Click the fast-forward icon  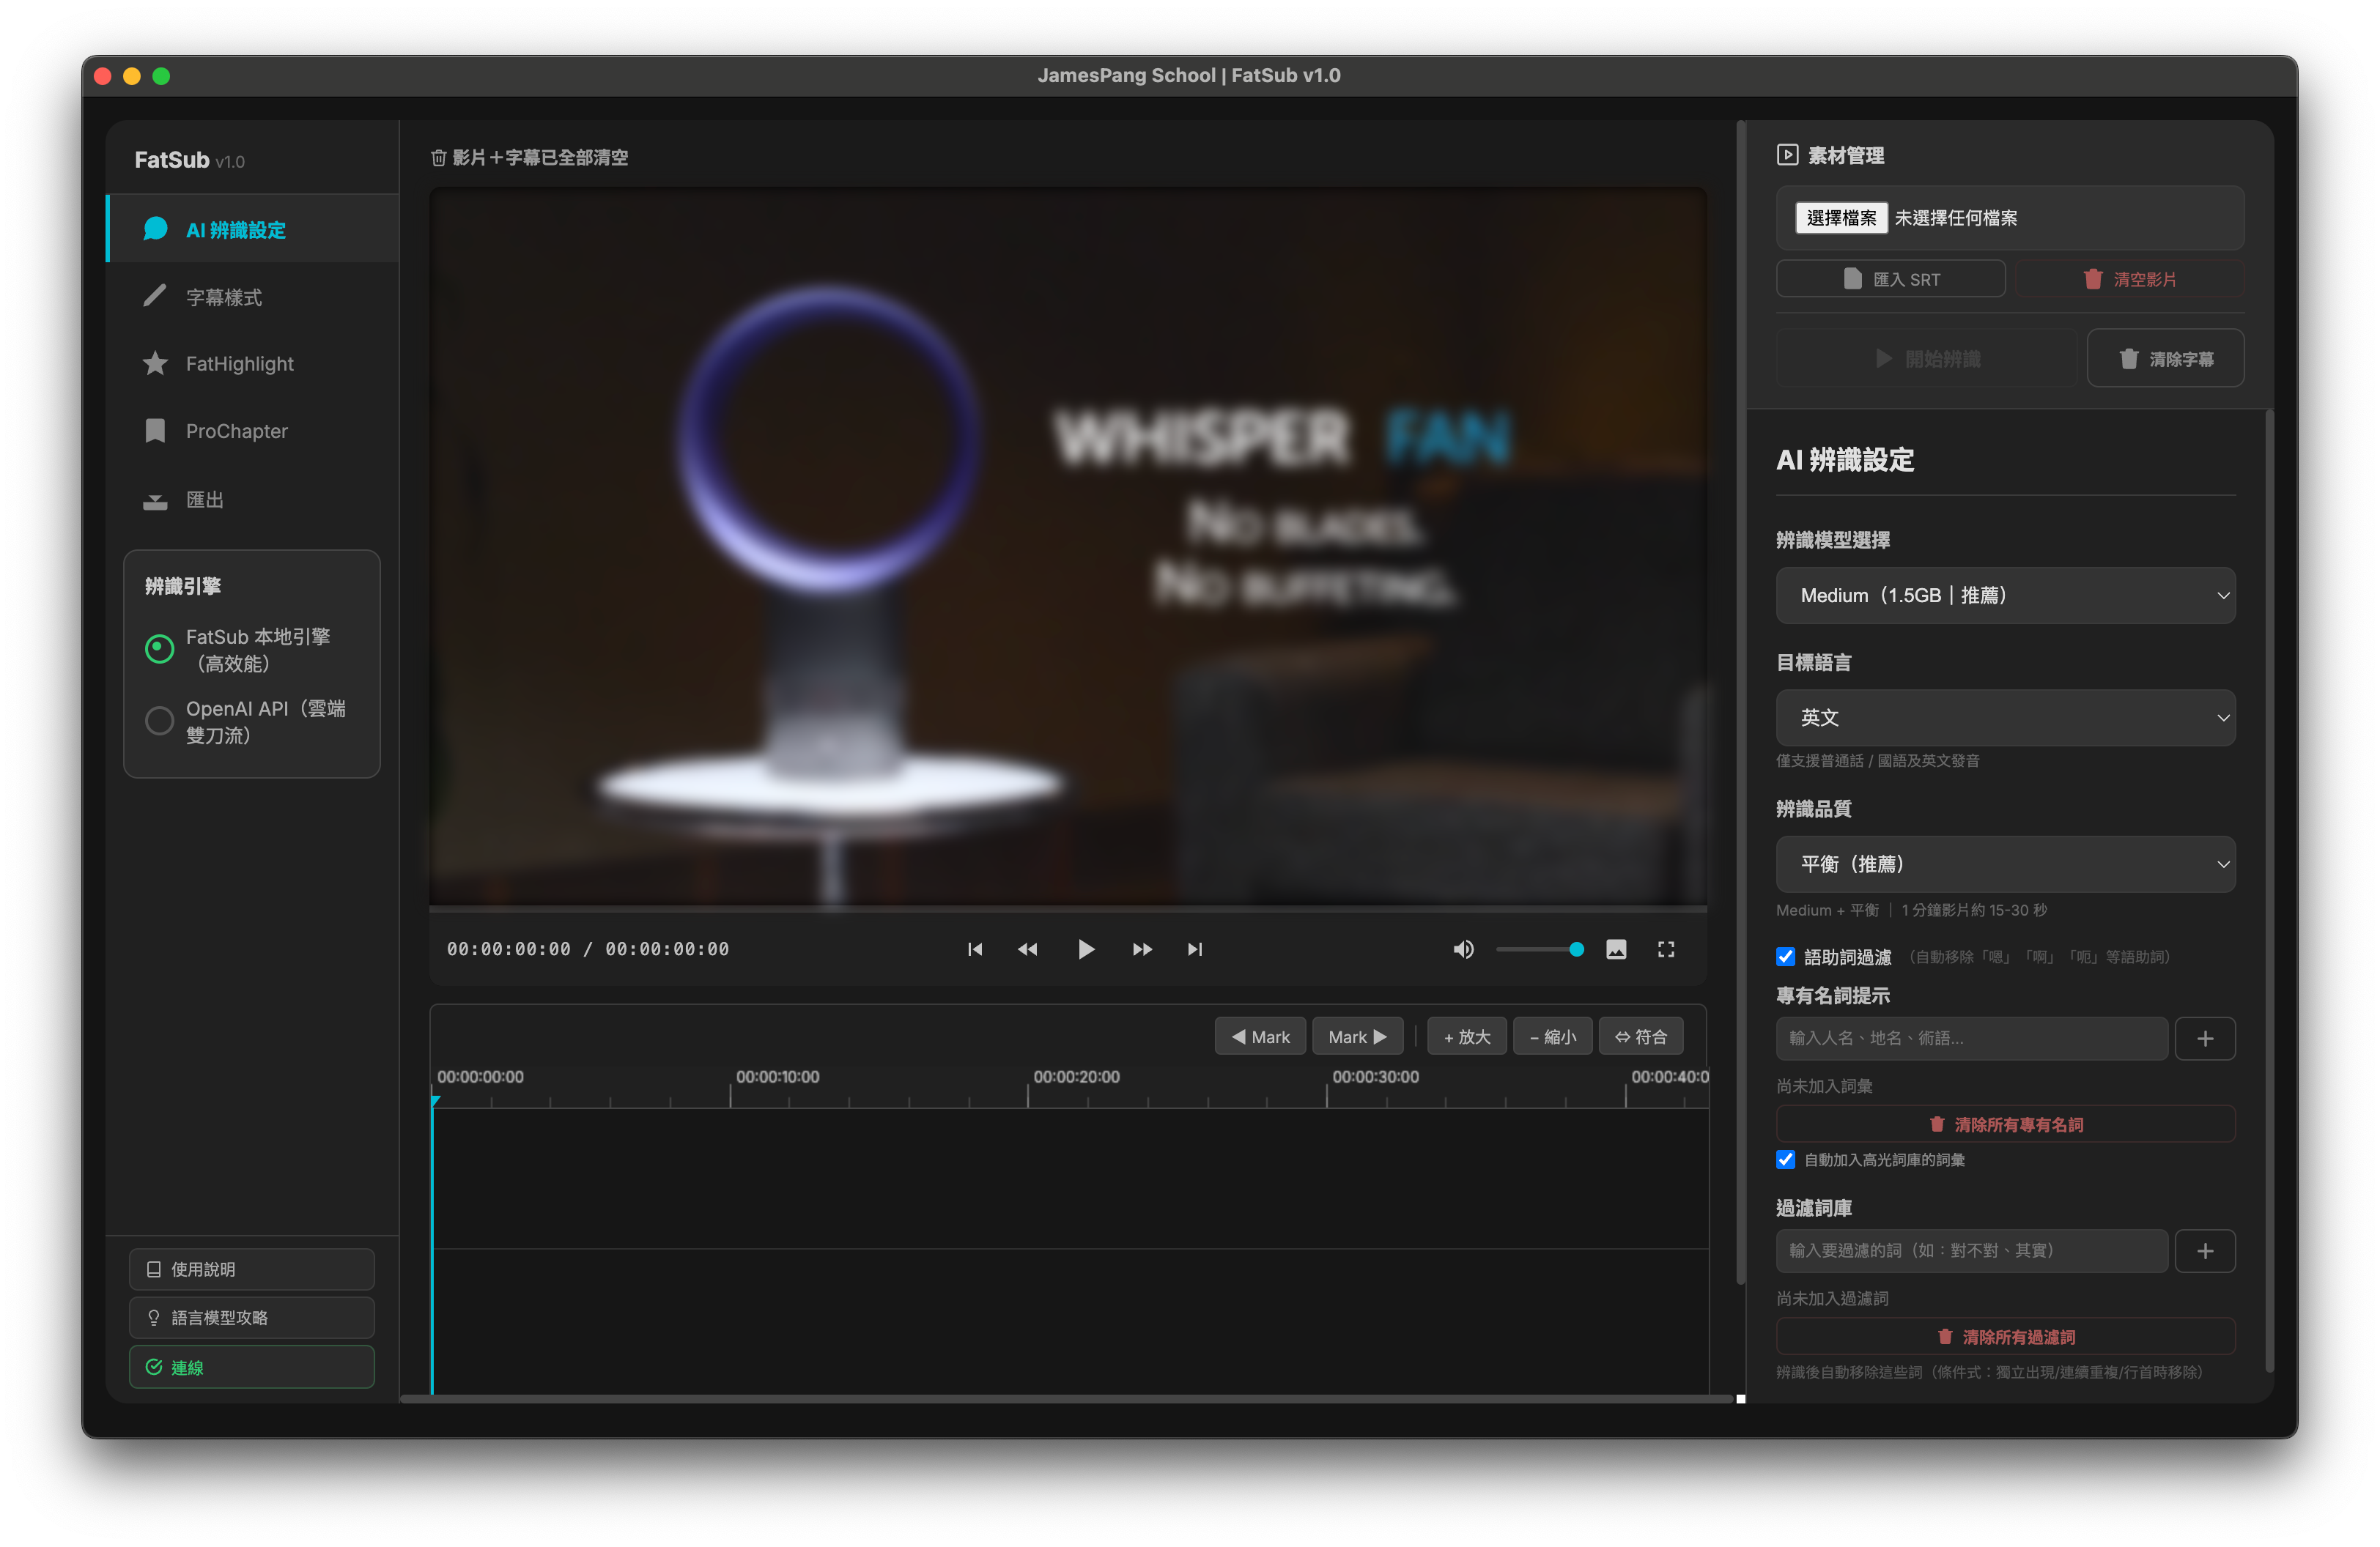1142,949
